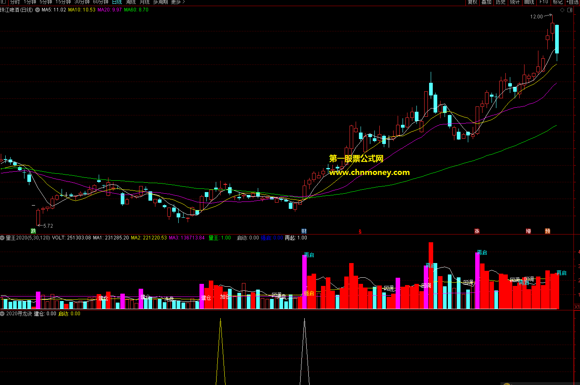Click the MA60: 8.70 label
This screenshot has width=580, height=385.
click(x=136, y=10)
